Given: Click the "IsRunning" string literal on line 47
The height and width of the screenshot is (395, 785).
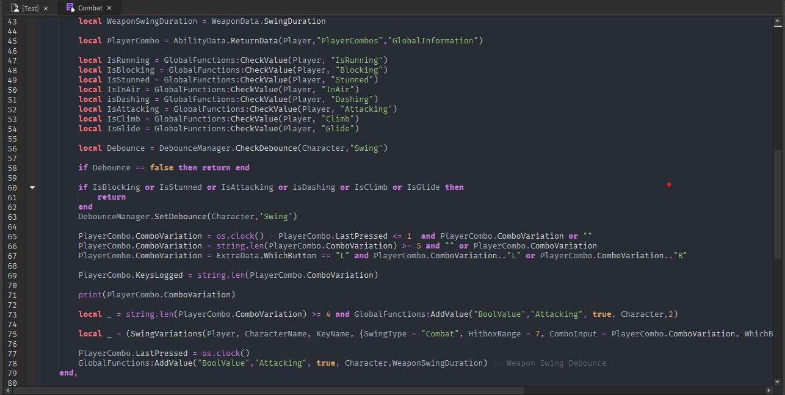Looking at the screenshot, I should click(x=356, y=60).
